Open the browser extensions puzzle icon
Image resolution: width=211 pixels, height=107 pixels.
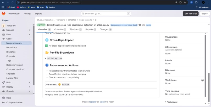(x=196, y=2)
